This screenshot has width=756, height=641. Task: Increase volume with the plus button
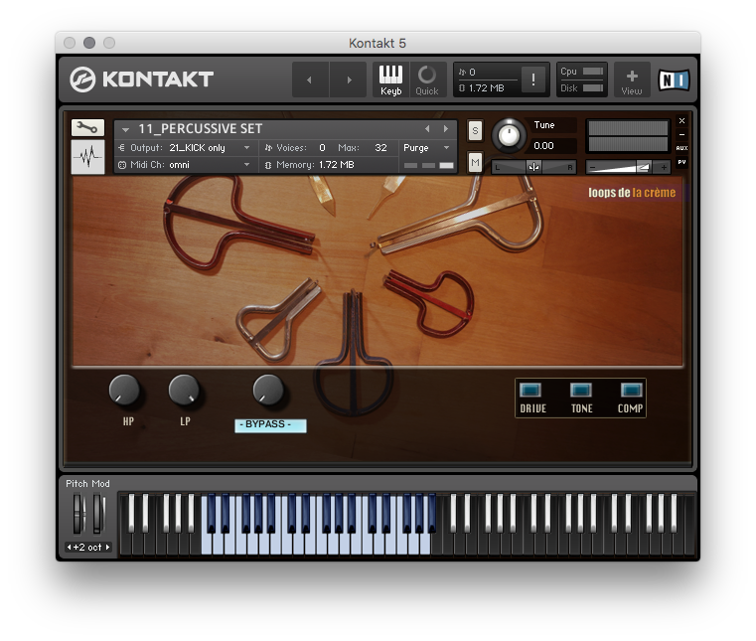[664, 167]
